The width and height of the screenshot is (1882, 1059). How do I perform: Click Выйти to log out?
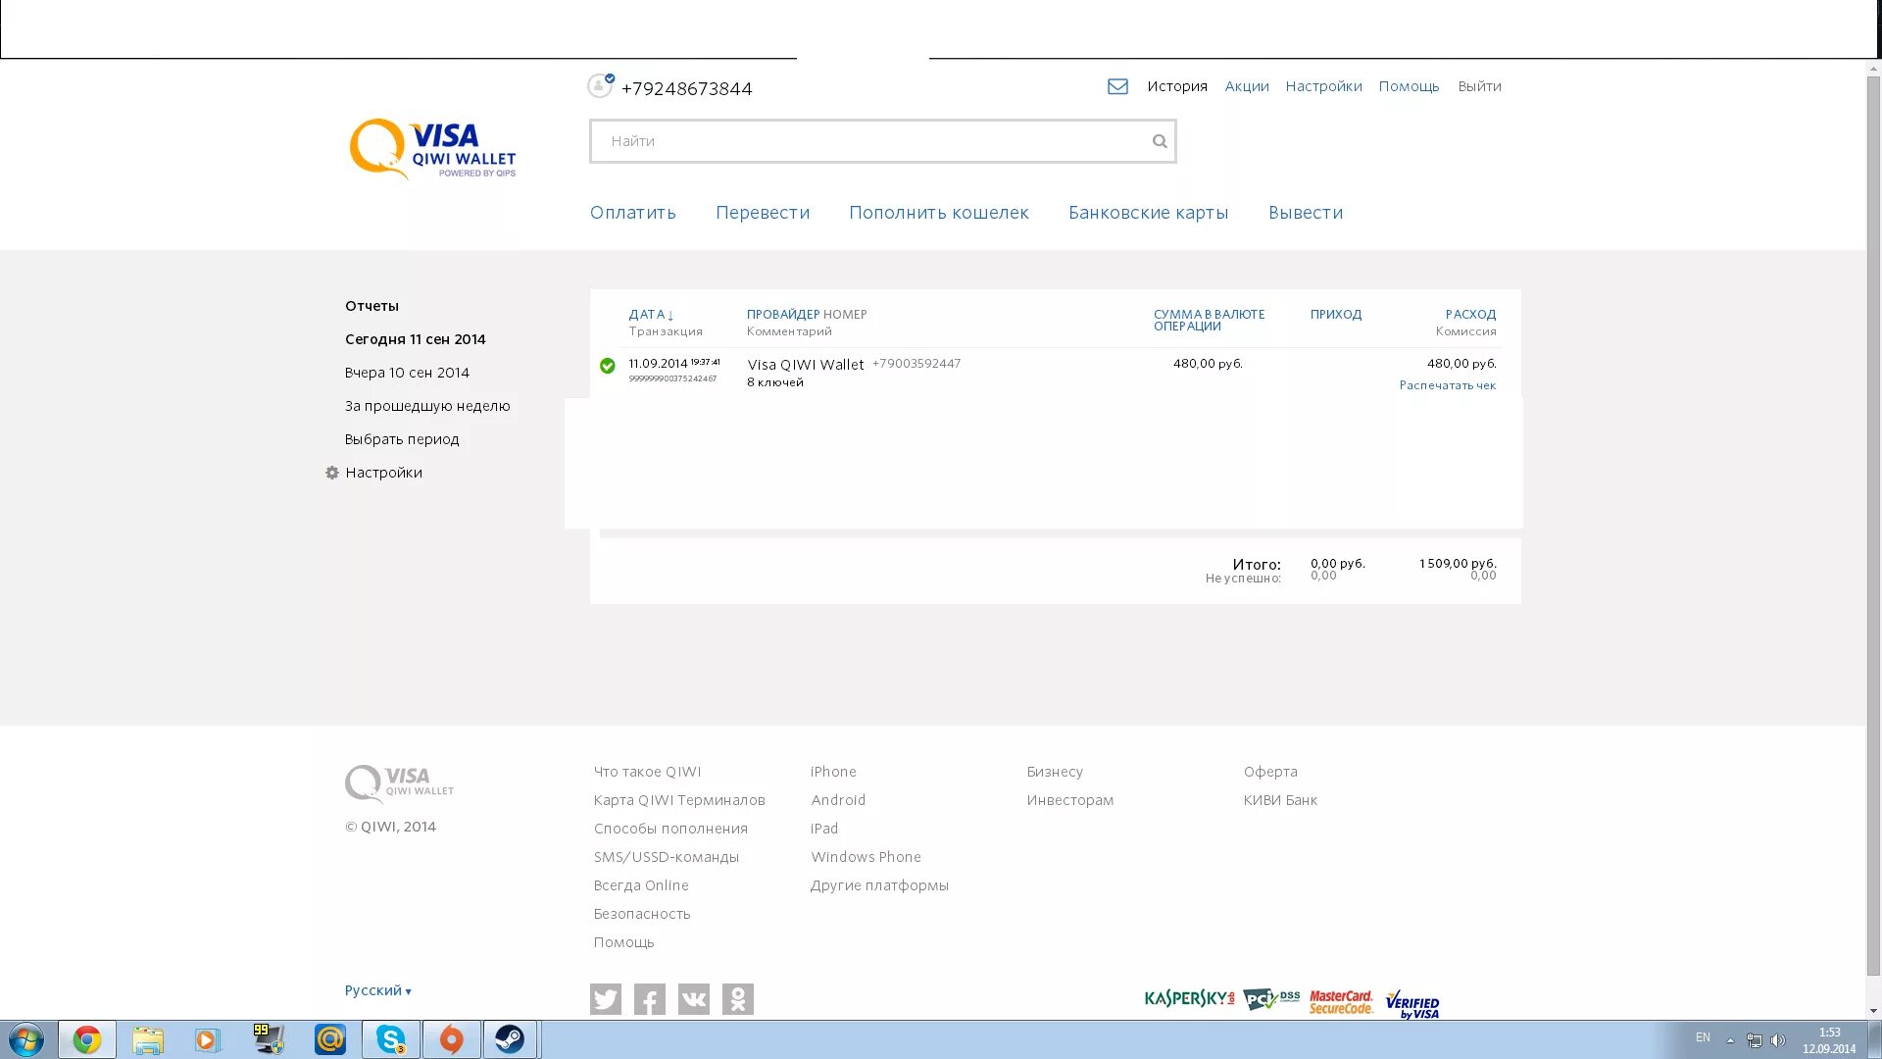coord(1480,86)
